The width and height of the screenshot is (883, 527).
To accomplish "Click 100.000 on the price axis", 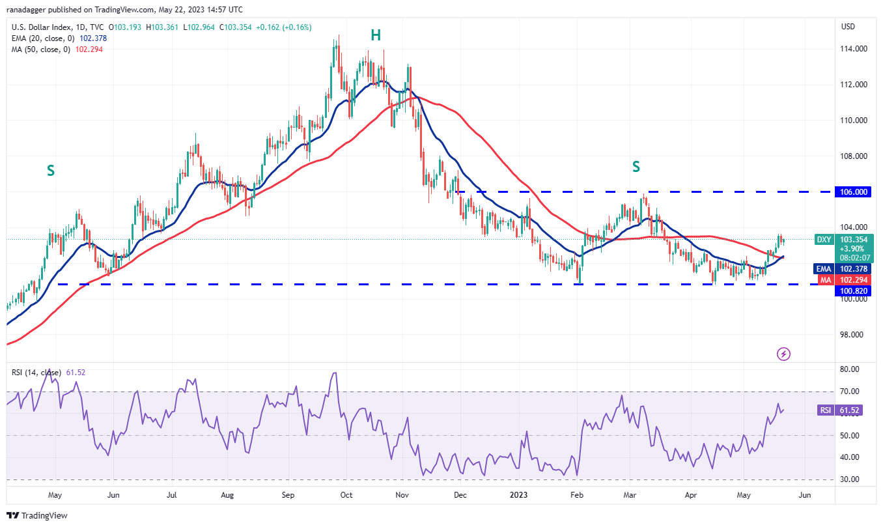I will pyautogui.click(x=854, y=299).
